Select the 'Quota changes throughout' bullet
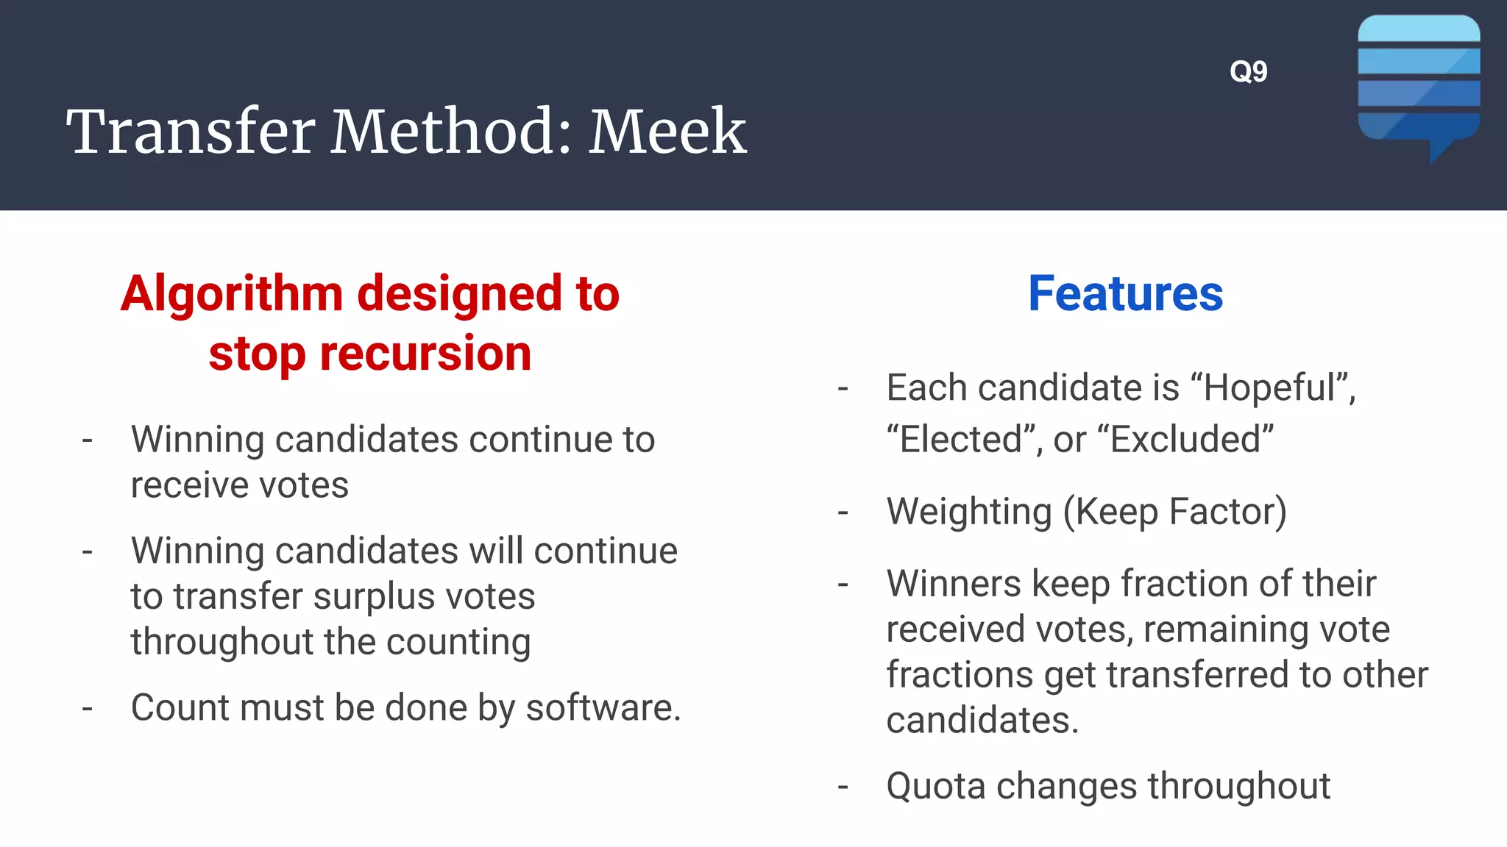This screenshot has width=1507, height=847. (1108, 786)
